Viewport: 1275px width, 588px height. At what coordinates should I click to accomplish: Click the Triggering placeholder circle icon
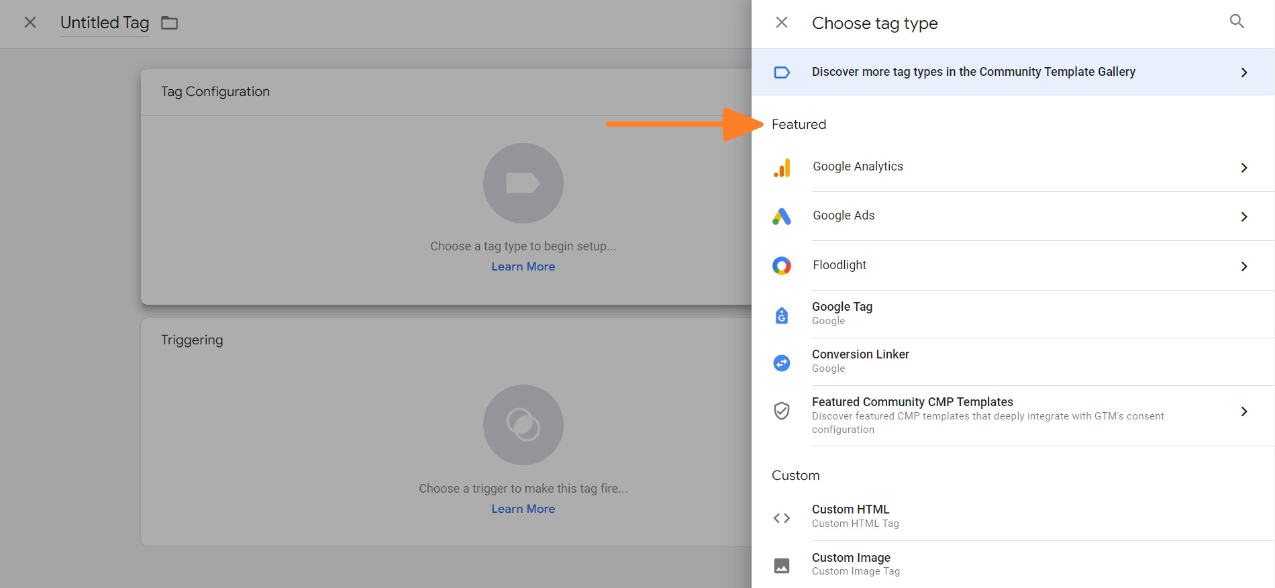tap(523, 425)
